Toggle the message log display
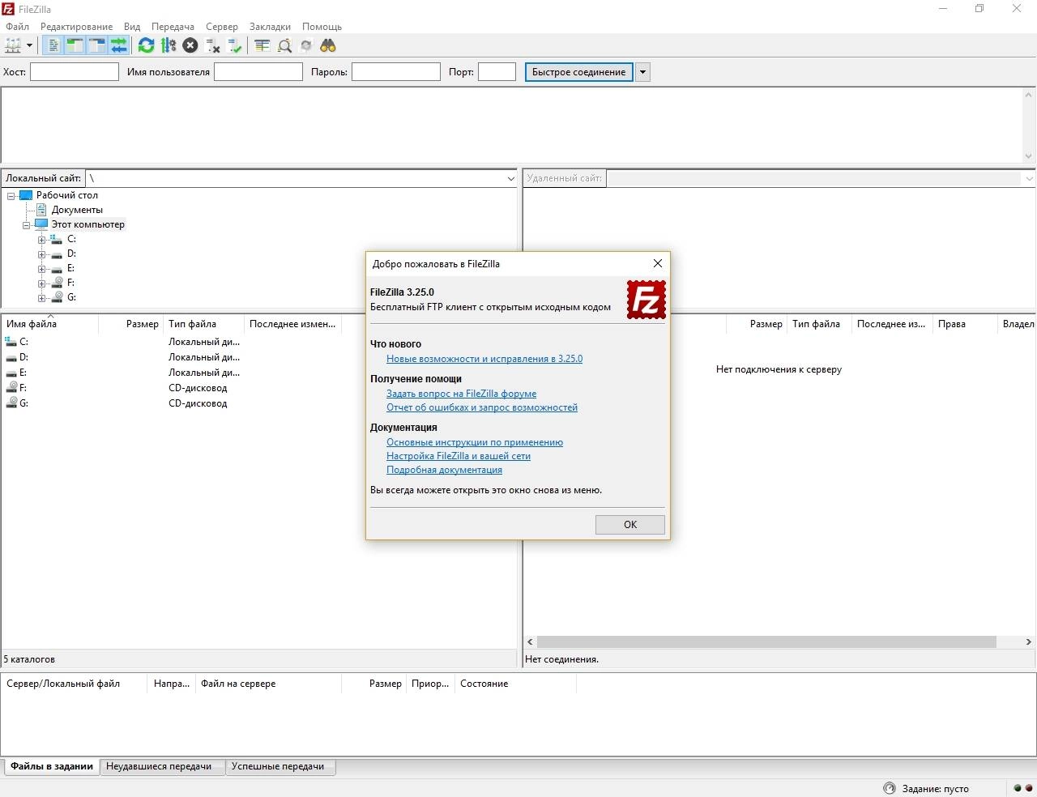Viewport: 1037px width, 797px height. [53, 46]
